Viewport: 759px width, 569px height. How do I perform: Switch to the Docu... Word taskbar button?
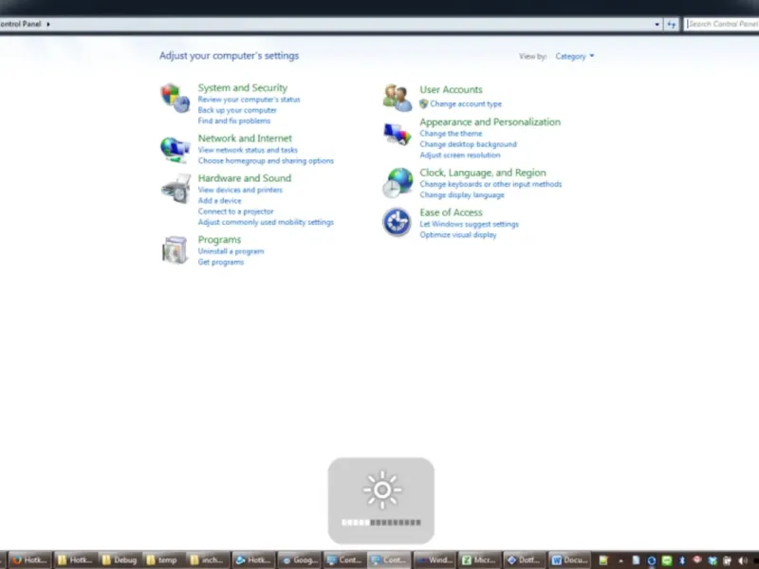pyautogui.click(x=570, y=560)
